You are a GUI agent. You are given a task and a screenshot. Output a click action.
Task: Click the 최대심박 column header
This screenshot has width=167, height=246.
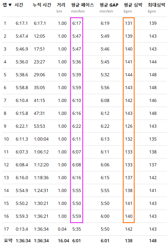pos(156,5)
